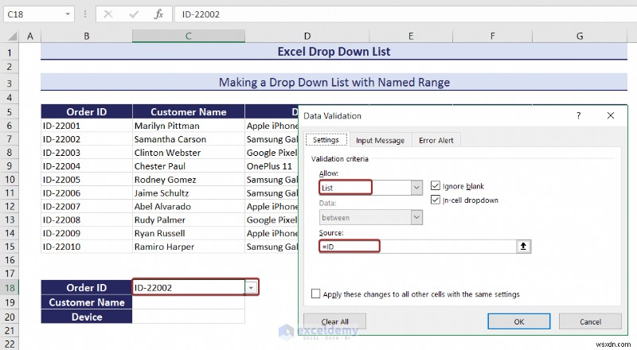Viewport: 637px width, 350px height.
Task: Click cell Clinton Webster
Action: [x=189, y=153]
